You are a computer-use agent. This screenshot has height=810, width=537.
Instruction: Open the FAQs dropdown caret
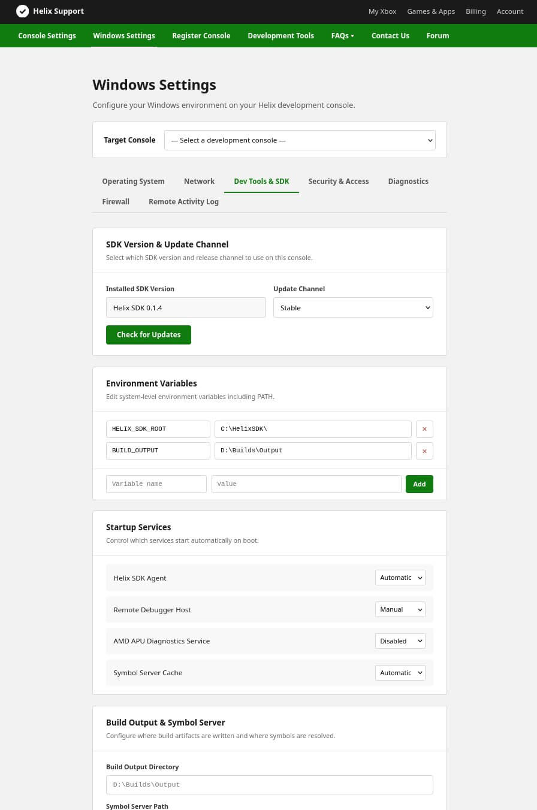[352, 35]
